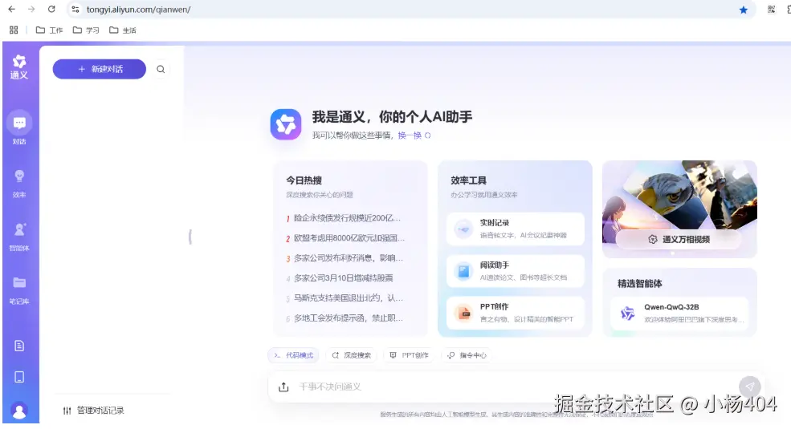Open hot search item 马斯克支持美国退出北约
791x429 pixels.
pos(345,298)
